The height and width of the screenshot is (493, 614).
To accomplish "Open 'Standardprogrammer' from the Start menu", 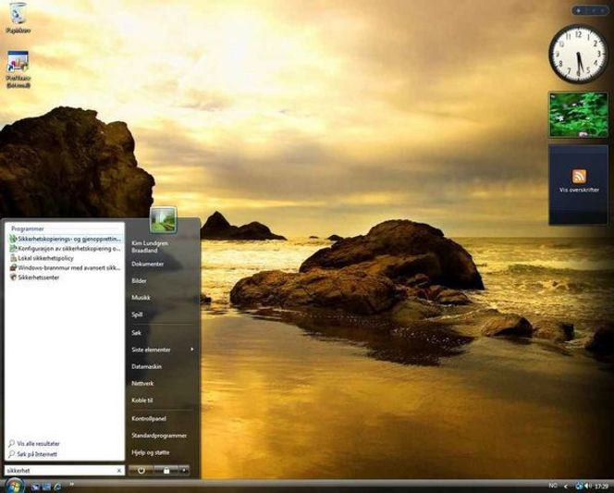I will [159, 436].
